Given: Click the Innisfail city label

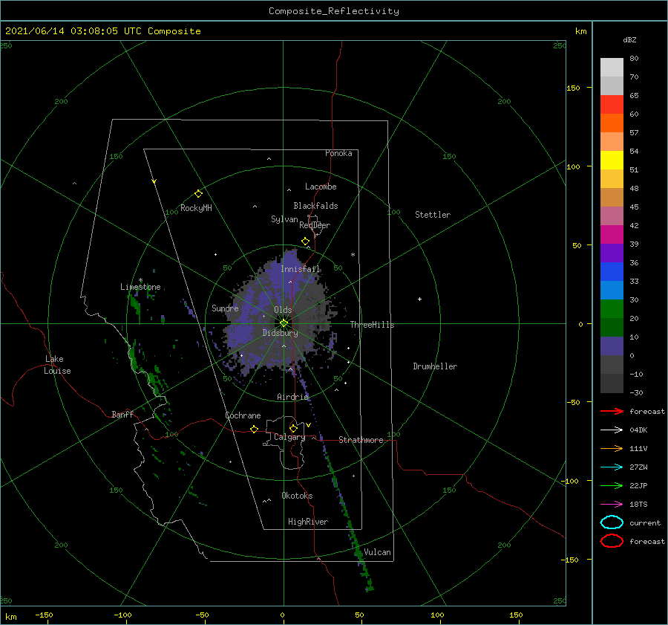Looking at the screenshot, I should [301, 269].
